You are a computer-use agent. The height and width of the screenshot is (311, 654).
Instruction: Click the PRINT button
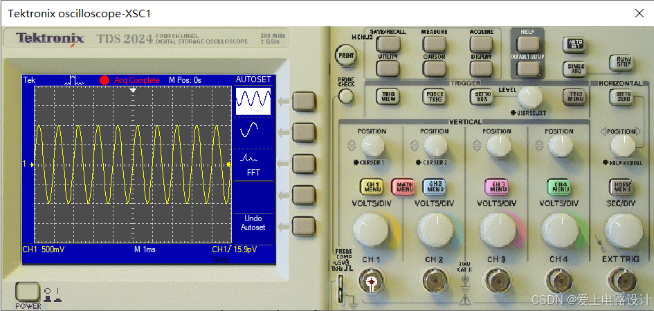(346, 55)
